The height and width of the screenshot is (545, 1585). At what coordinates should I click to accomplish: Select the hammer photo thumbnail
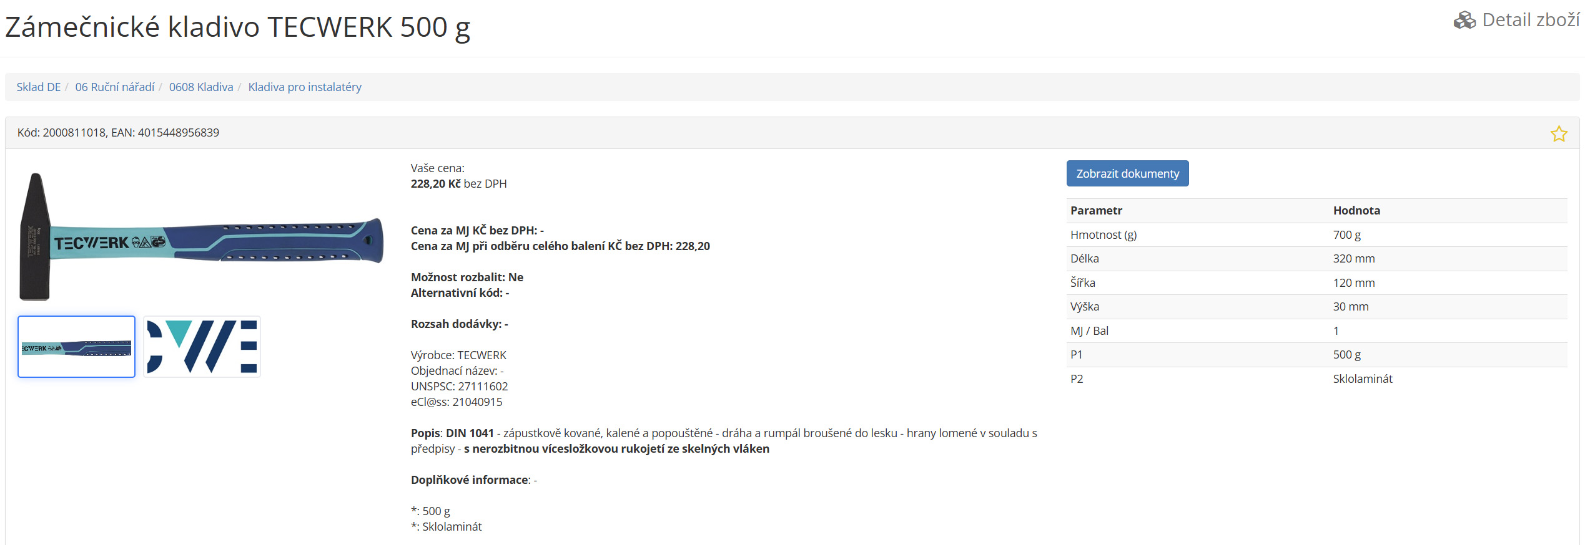(x=76, y=347)
